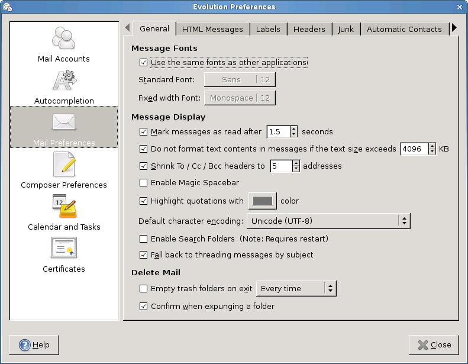Close the preferences window with title bar X
Image resolution: width=468 pixels, height=364 pixels.
click(x=460, y=7)
